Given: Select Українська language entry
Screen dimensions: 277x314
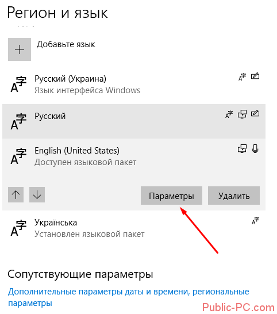Looking at the screenshot, I should [x=134, y=228].
